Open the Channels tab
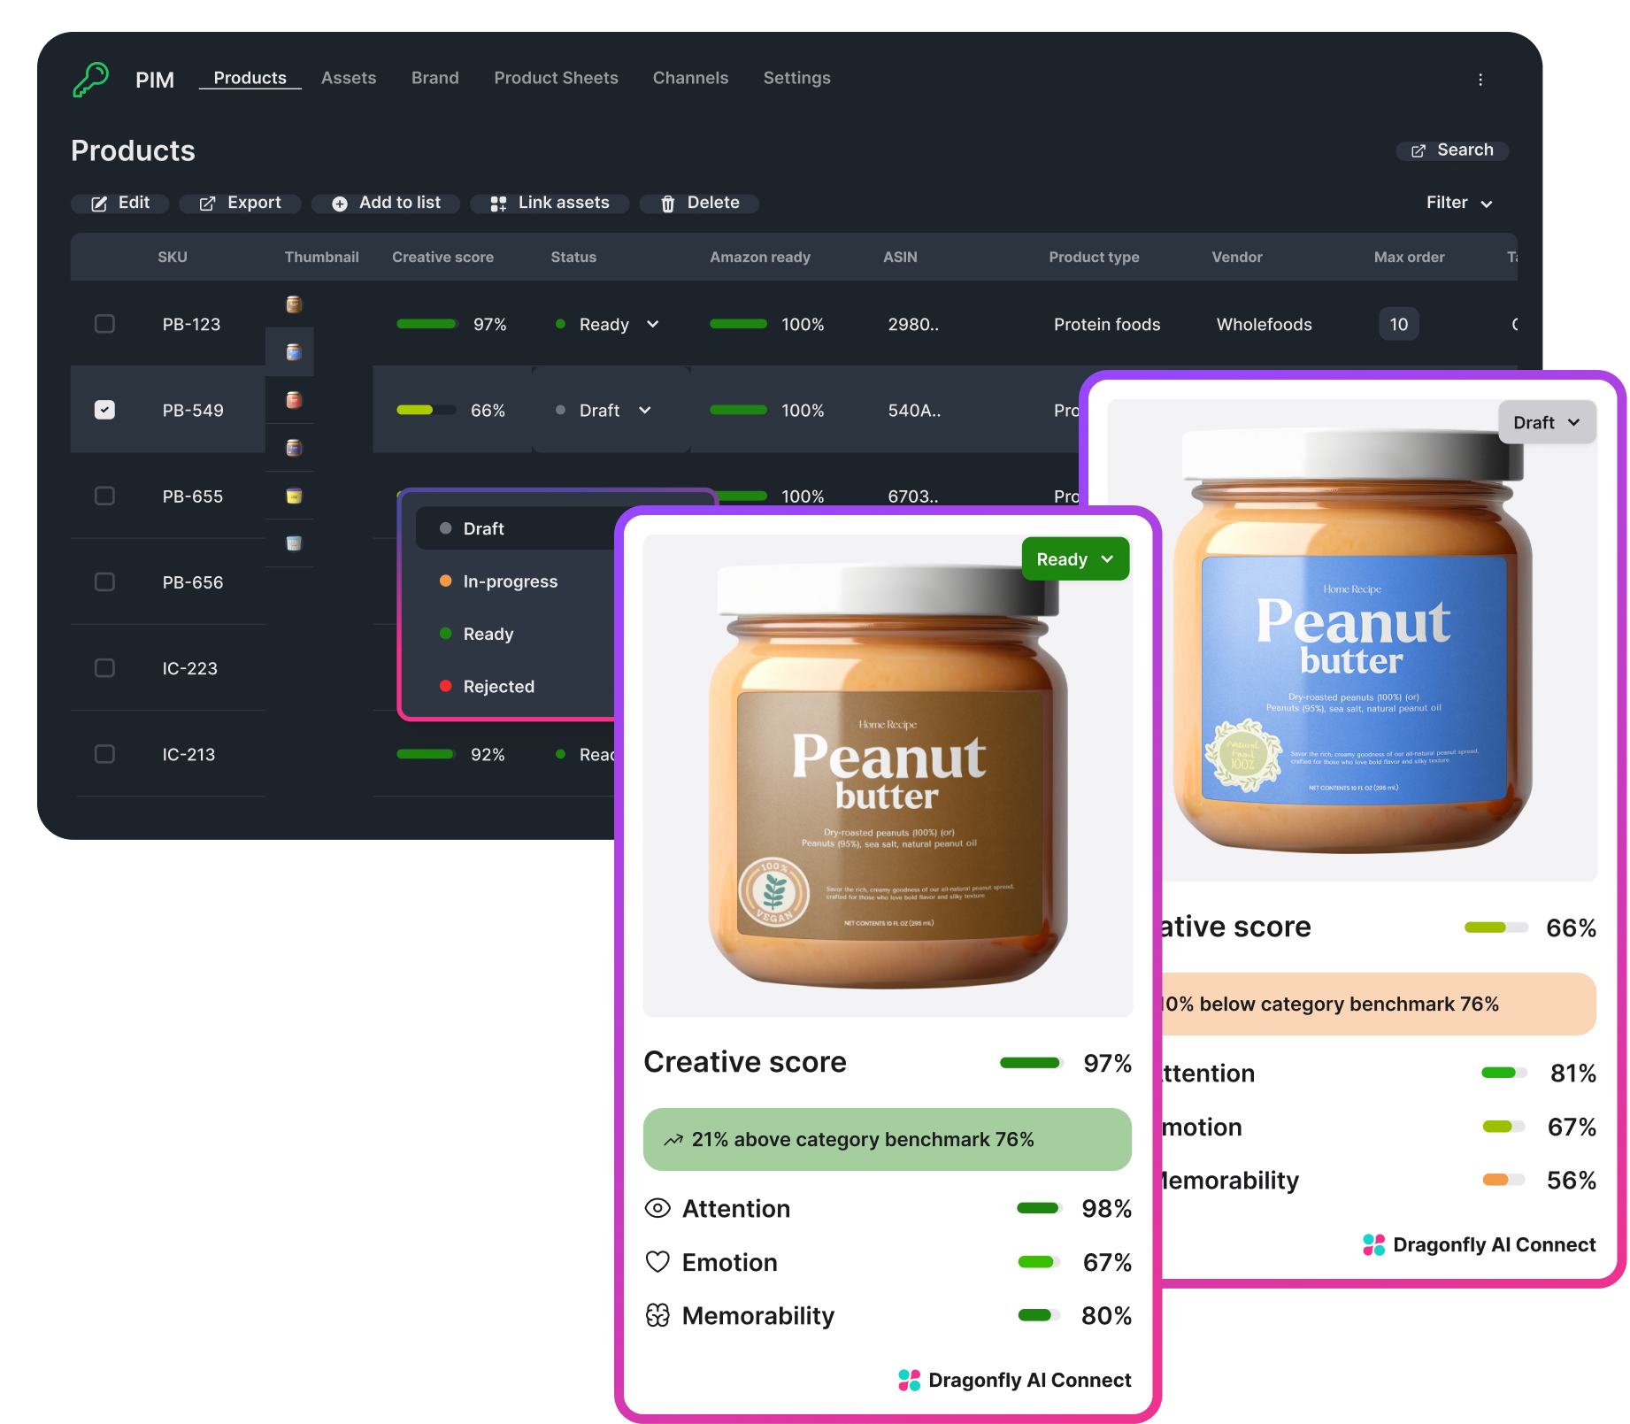The height and width of the screenshot is (1424, 1630). click(x=690, y=78)
